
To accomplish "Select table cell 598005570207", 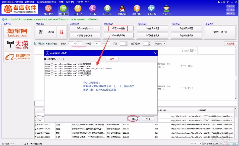I will (x=46, y=125).
